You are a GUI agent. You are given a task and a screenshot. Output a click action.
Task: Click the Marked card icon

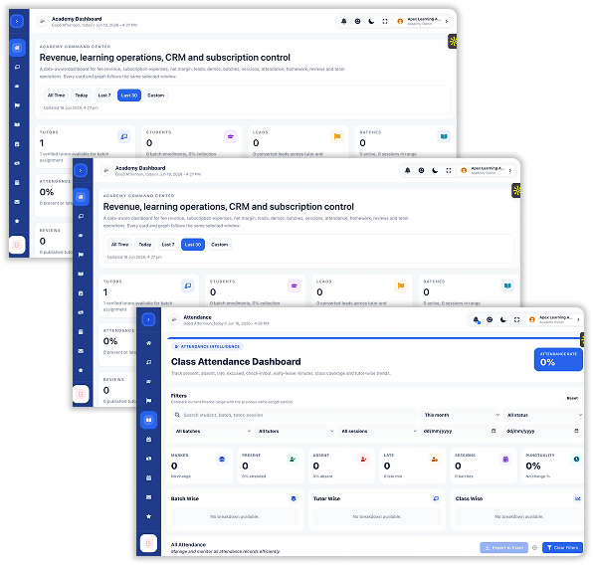pyautogui.click(x=222, y=460)
